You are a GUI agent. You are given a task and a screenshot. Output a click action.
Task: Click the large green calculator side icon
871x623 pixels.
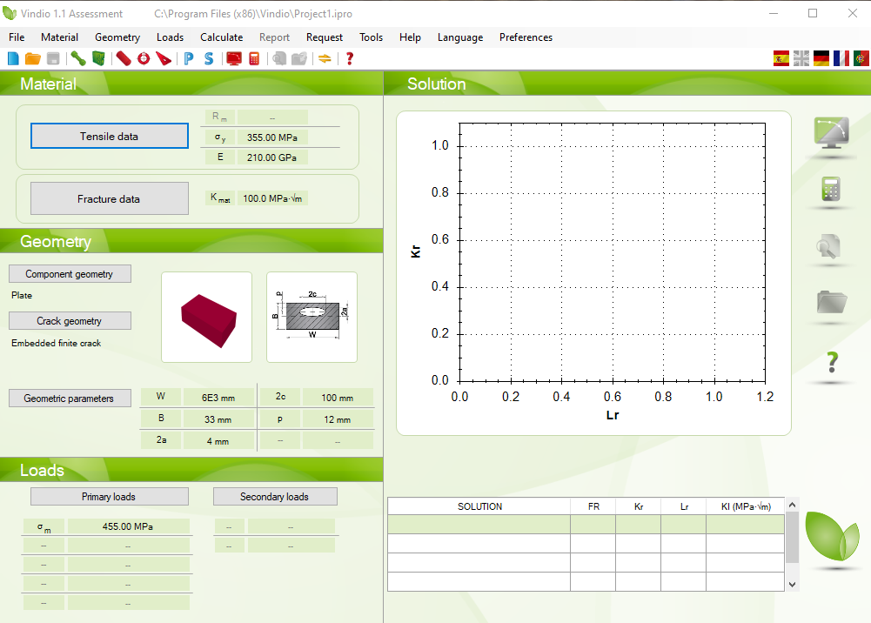(x=831, y=190)
